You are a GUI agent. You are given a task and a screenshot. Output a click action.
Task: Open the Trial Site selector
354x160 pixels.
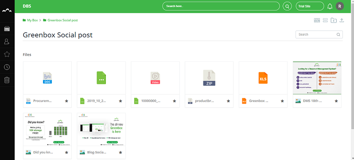point(310,6)
